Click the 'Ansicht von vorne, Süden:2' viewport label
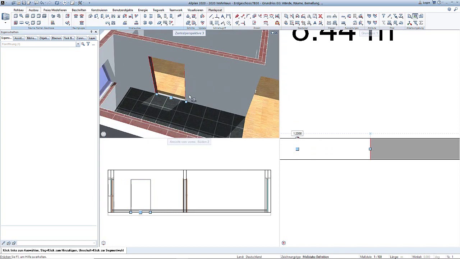This screenshot has height=259, width=460. tap(189, 142)
